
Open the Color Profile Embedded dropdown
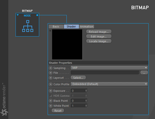tap(109, 84)
